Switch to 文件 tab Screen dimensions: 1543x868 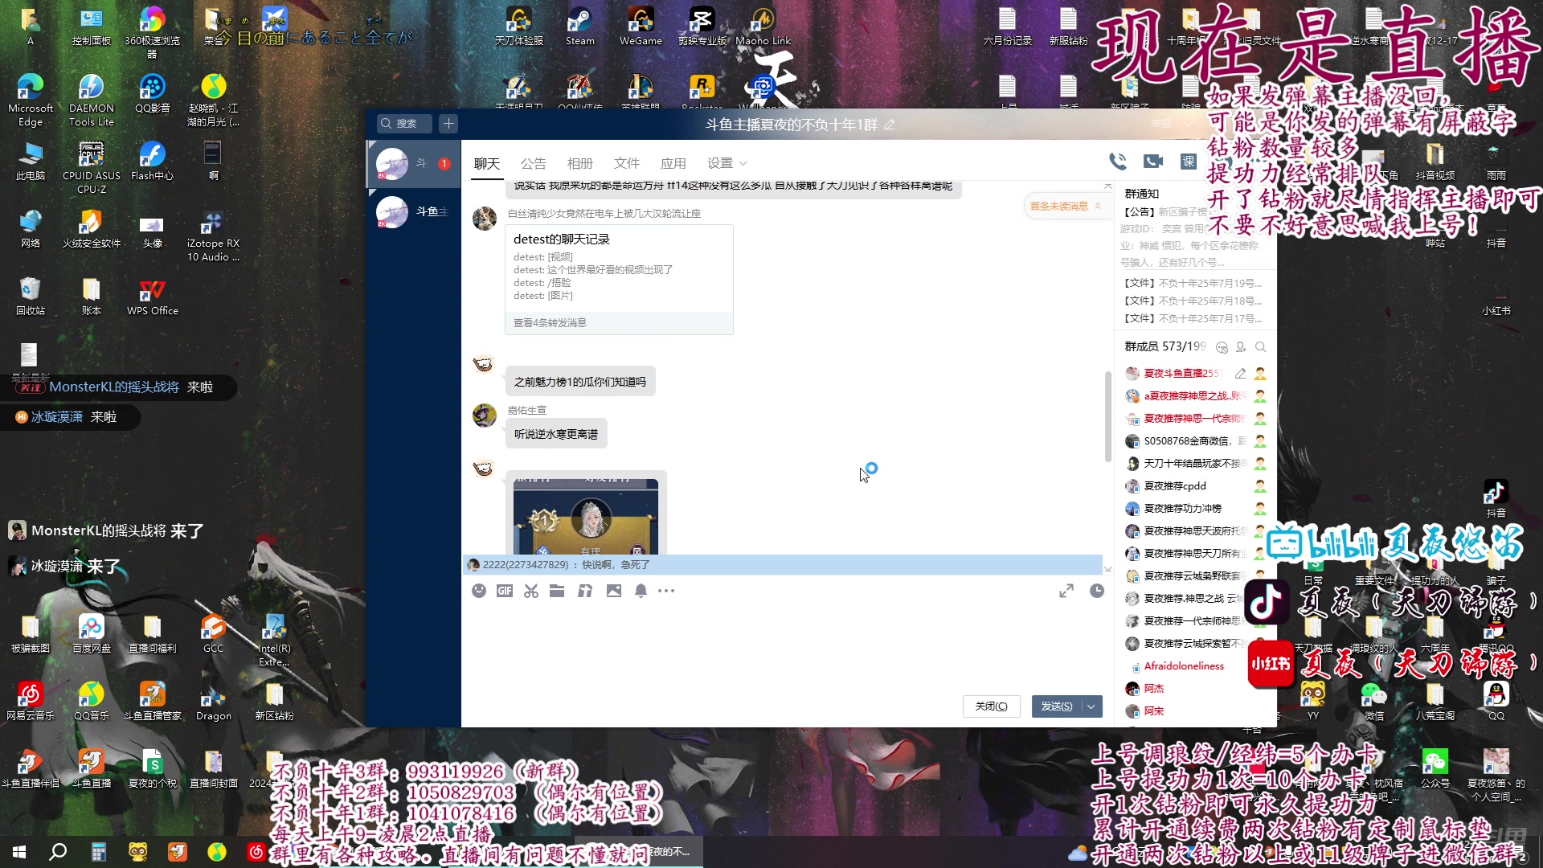tap(626, 163)
